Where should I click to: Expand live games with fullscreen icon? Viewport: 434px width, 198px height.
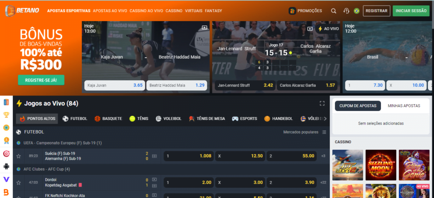tap(322, 103)
